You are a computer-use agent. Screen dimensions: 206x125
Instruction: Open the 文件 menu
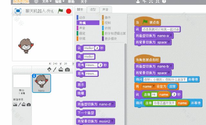(x=47, y=2)
